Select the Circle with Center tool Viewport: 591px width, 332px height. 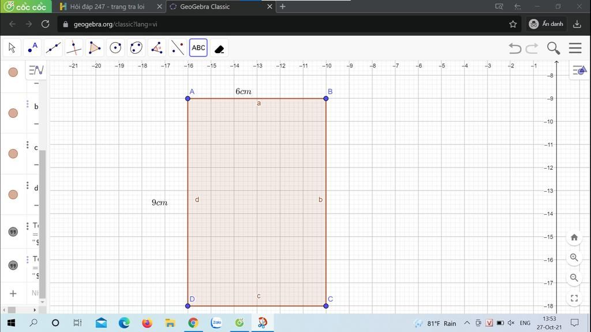115,48
